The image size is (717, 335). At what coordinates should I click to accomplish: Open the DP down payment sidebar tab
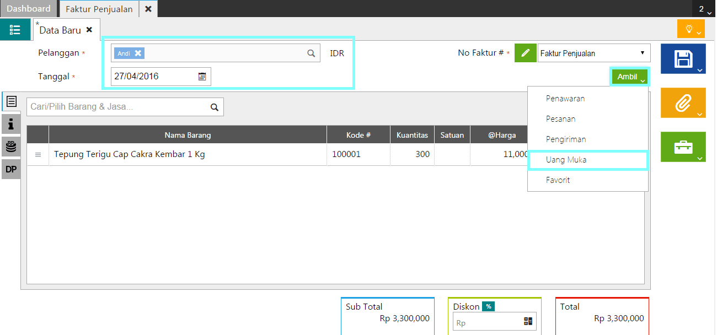click(x=11, y=170)
